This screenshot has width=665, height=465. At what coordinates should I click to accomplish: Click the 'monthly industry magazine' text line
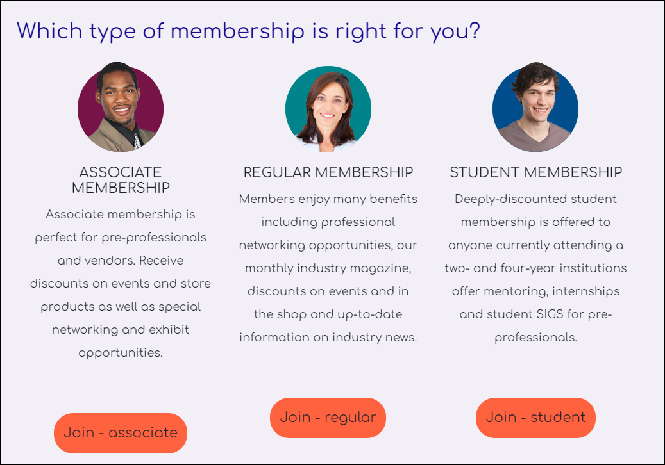328,268
